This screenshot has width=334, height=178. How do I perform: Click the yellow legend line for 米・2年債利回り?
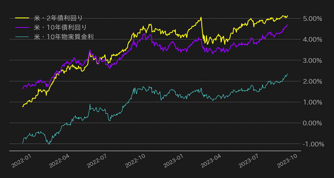22,18
